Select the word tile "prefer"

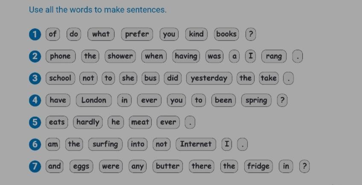137,35
